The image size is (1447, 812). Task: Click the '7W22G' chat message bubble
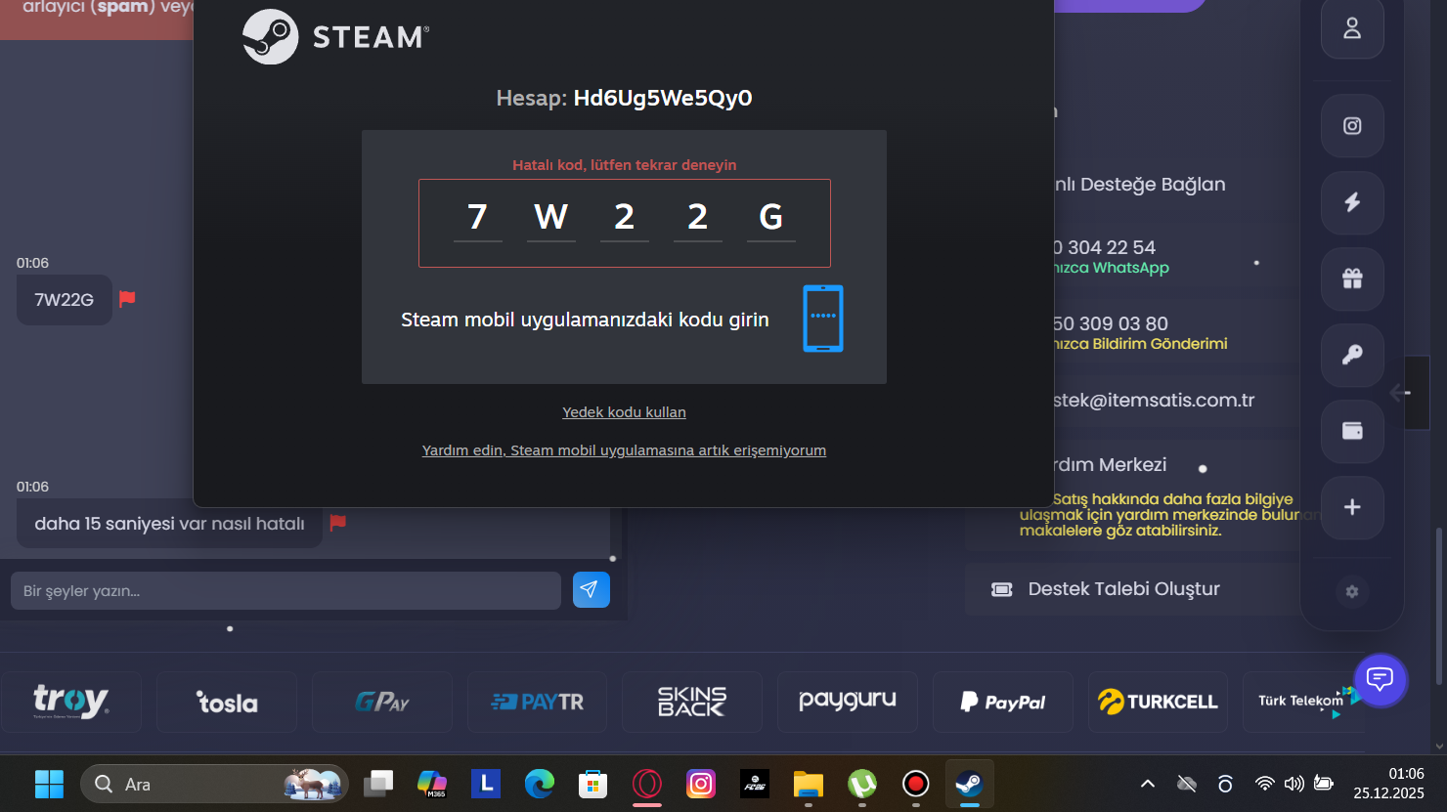pos(65,300)
